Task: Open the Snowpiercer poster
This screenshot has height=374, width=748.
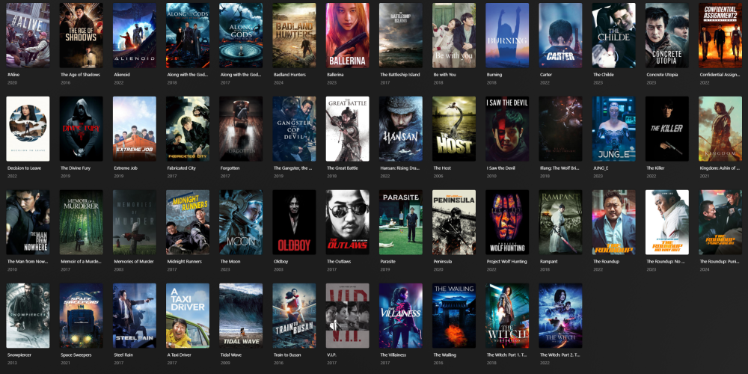Action: pos(28,316)
